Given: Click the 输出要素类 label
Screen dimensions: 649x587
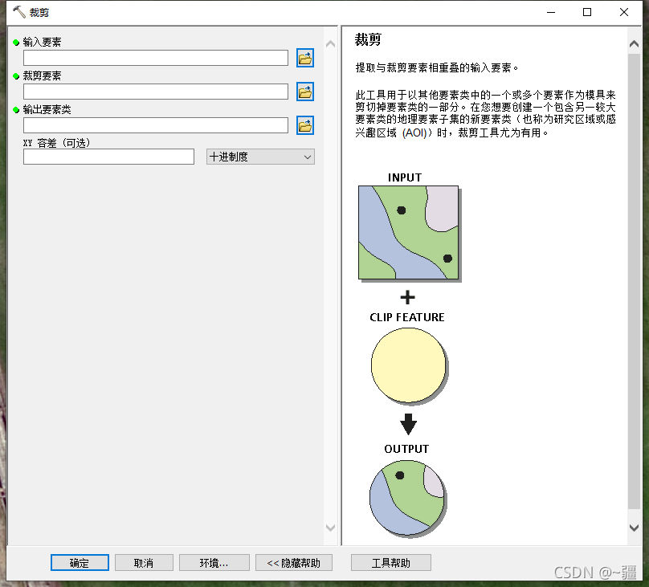Looking at the screenshot, I should (x=47, y=110).
